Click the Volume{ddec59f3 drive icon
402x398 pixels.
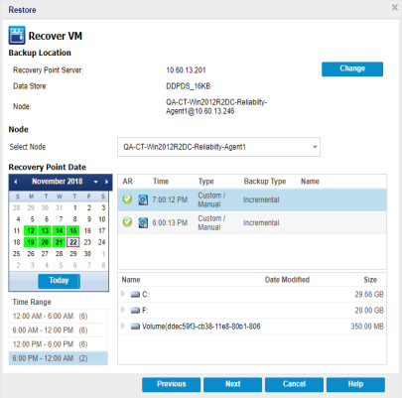(x=135, y=327)
